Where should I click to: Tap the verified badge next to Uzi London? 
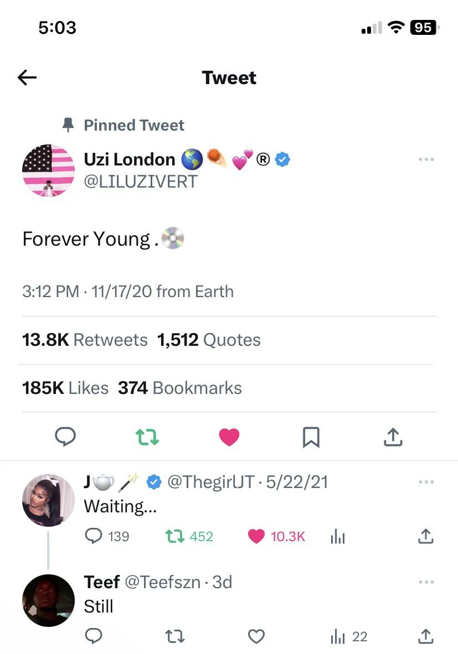coord(283,159)
